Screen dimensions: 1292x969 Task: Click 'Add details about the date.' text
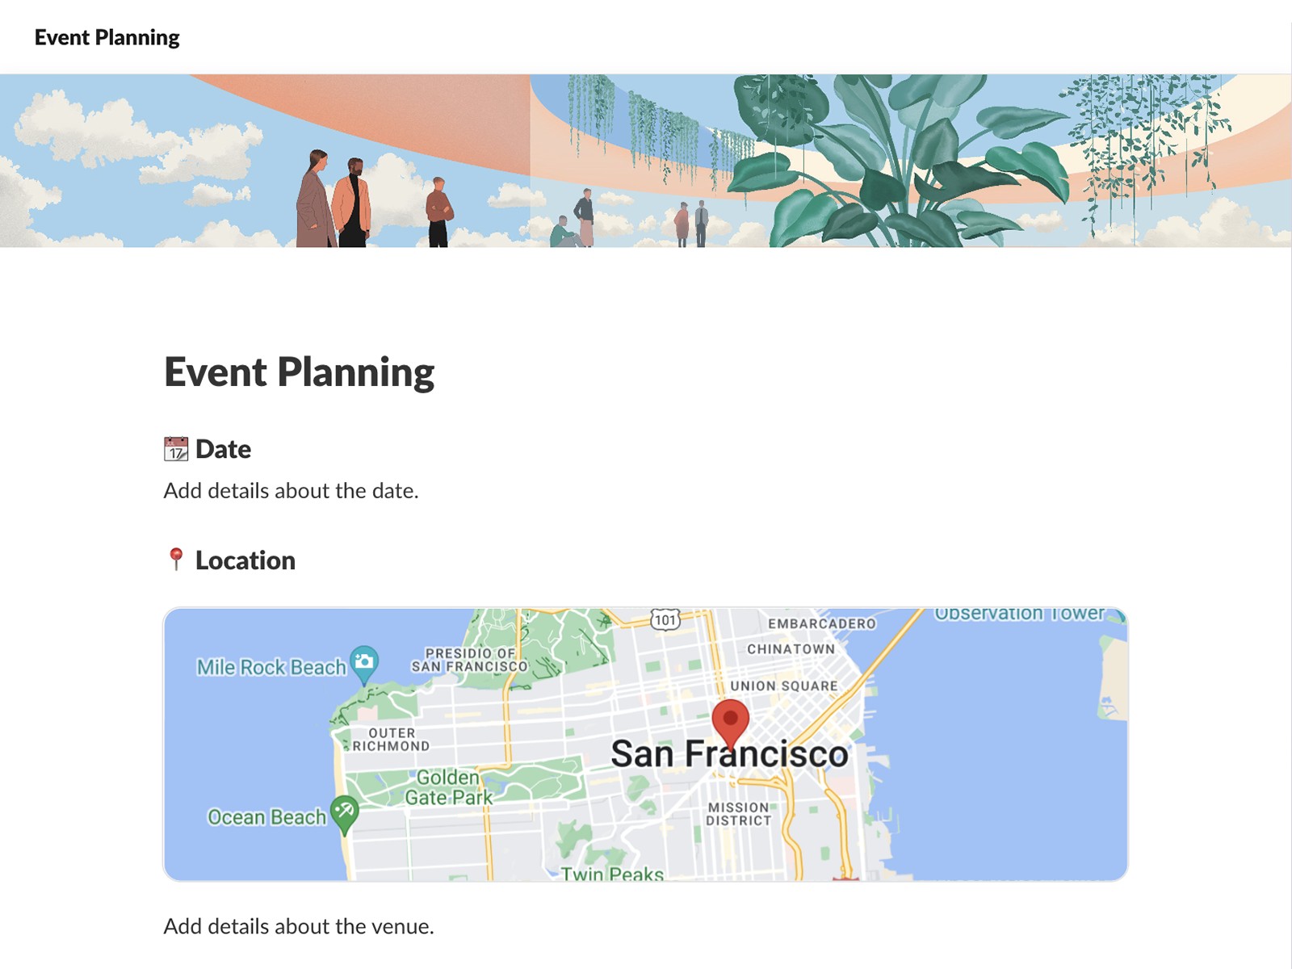[x=292, y=491]
